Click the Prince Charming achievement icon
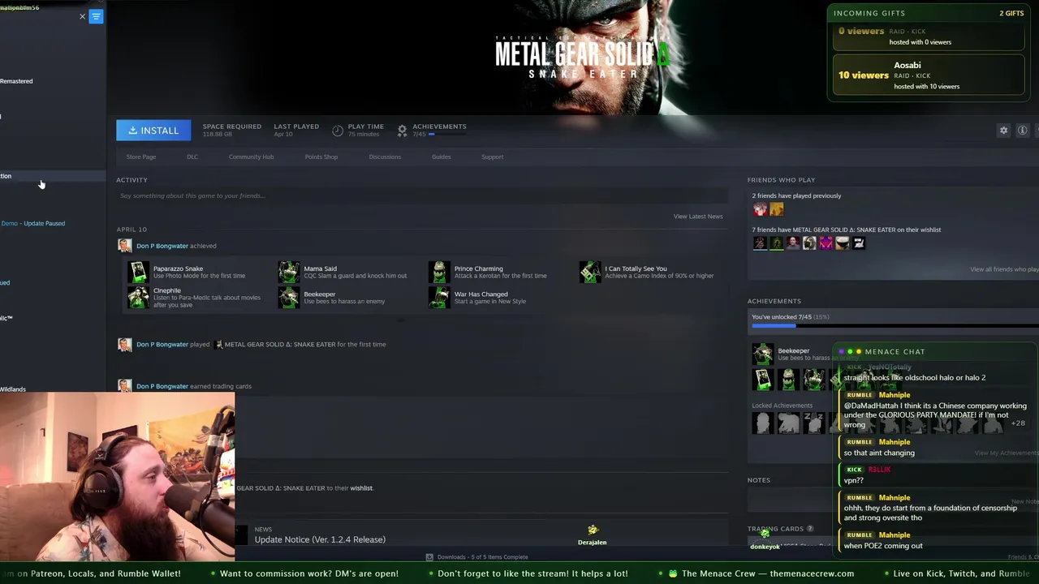 (x=439, y=272)
